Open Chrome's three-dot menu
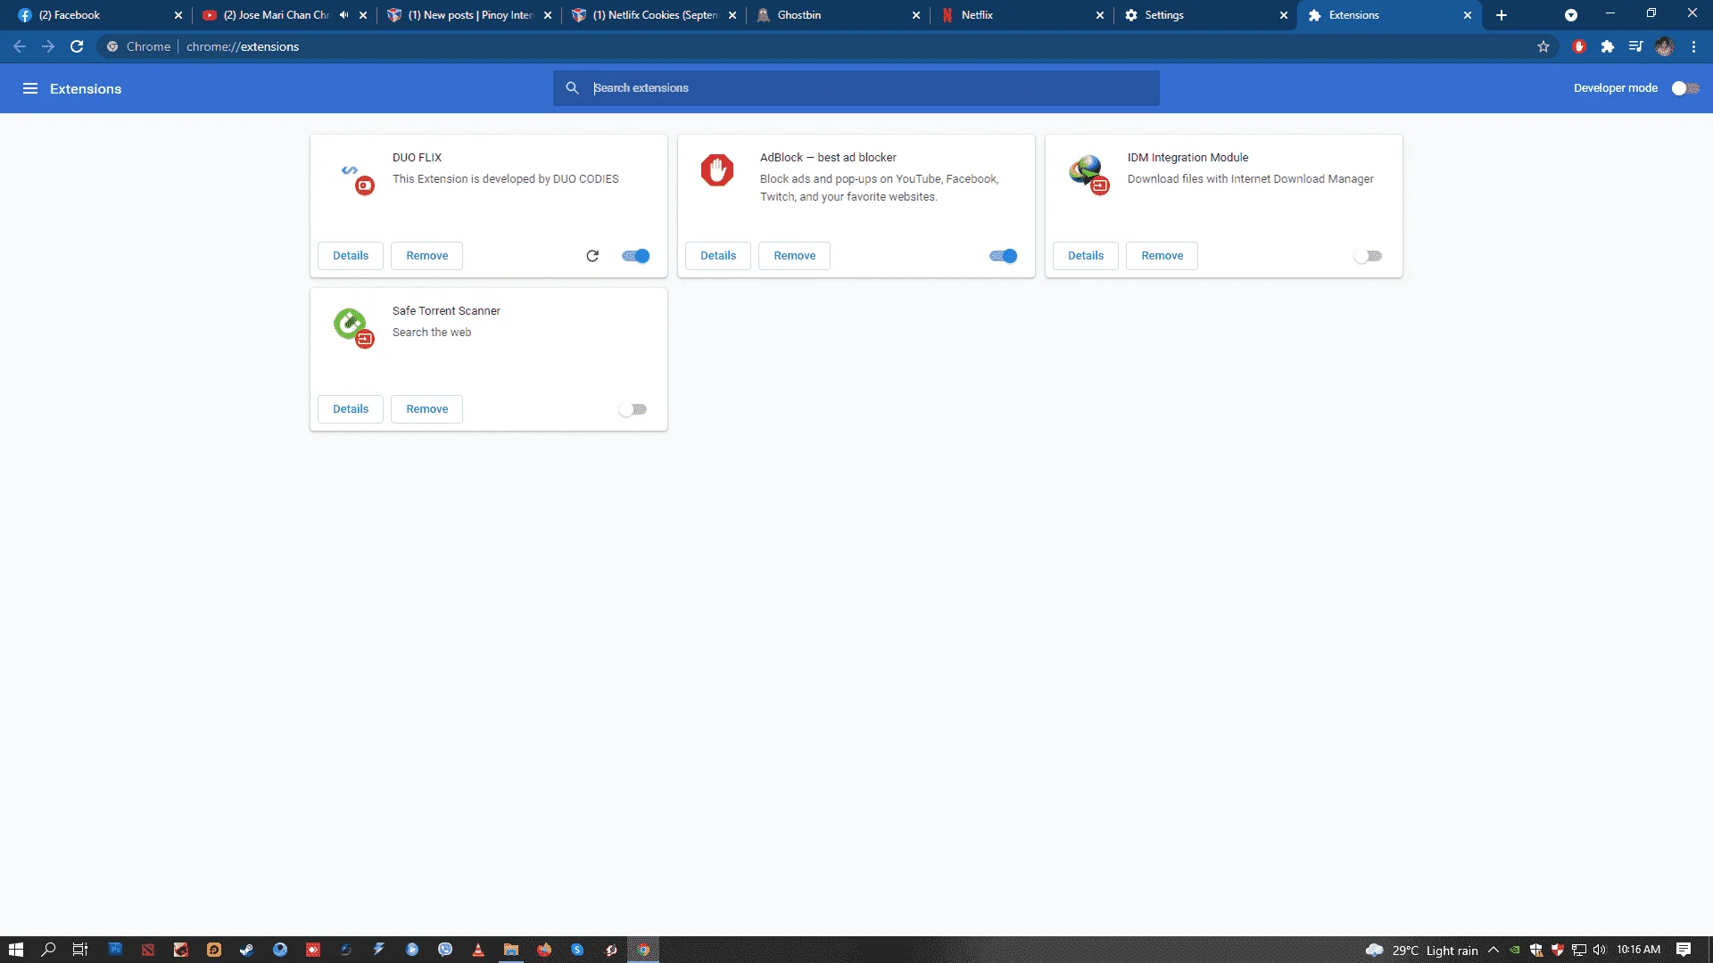 click(1693, 46)
